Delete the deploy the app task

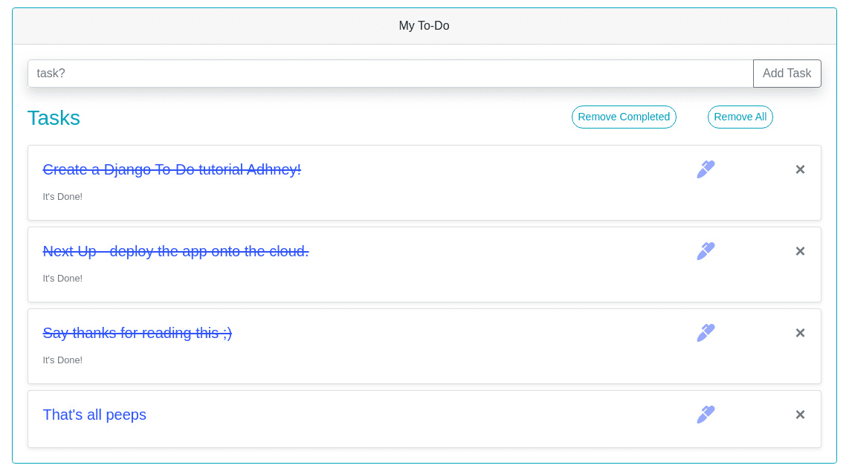pyautogui.click(x=800, y=251)
